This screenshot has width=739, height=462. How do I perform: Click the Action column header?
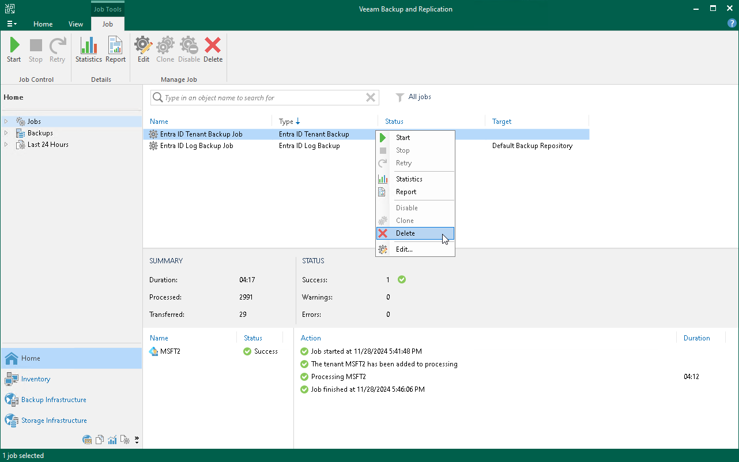311,338
